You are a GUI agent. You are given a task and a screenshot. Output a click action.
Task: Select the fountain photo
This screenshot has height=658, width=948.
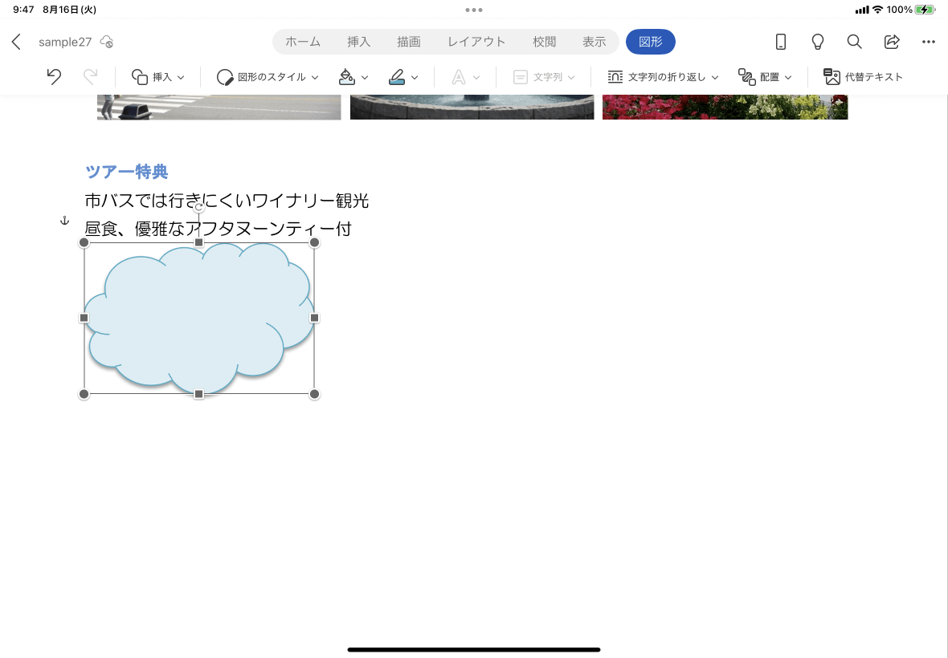(x=472, y=107)
